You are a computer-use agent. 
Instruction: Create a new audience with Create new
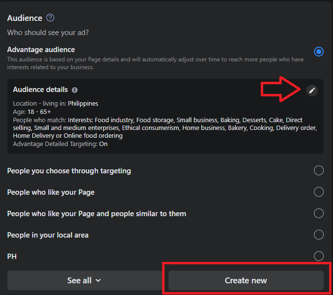pyautogui.click(x=246, y=280)
